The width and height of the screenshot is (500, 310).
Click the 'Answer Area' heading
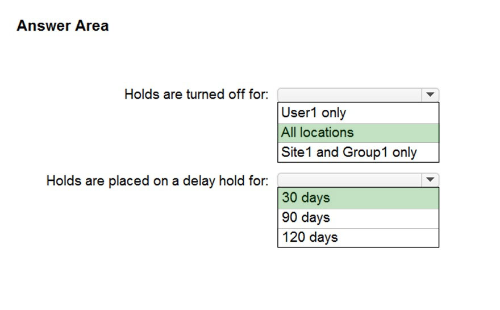point(63,26)
